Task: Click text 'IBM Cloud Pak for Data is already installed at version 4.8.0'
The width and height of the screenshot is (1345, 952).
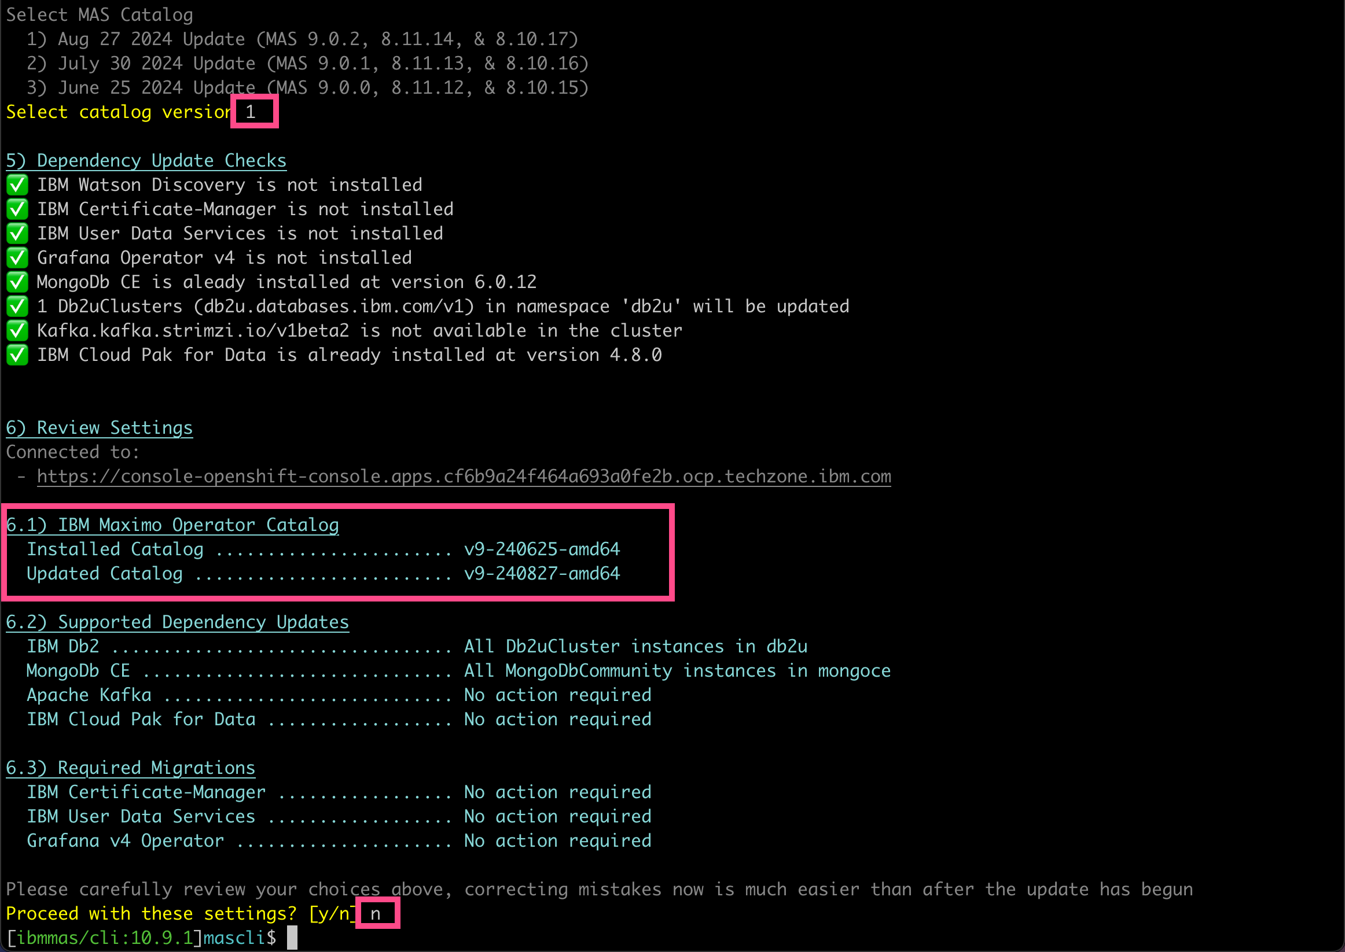Action: point(350,355)
